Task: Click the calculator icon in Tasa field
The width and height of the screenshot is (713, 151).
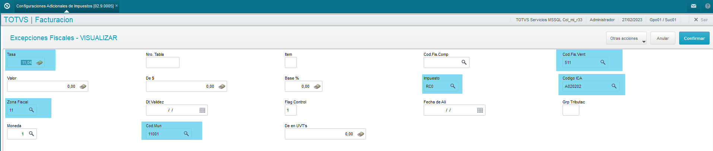Action: tap(39, 62)
